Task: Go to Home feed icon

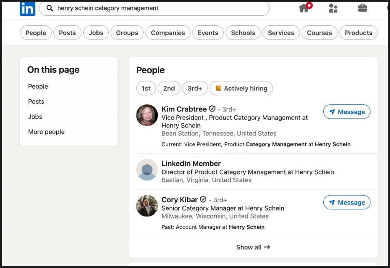Action: pyautogui.click(x=304, y=8)
